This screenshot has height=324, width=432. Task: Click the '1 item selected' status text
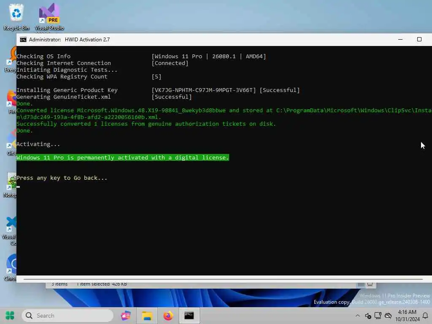tap(93, 284)
